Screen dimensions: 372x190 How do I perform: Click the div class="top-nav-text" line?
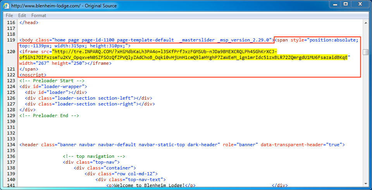(x=131, y=179)
